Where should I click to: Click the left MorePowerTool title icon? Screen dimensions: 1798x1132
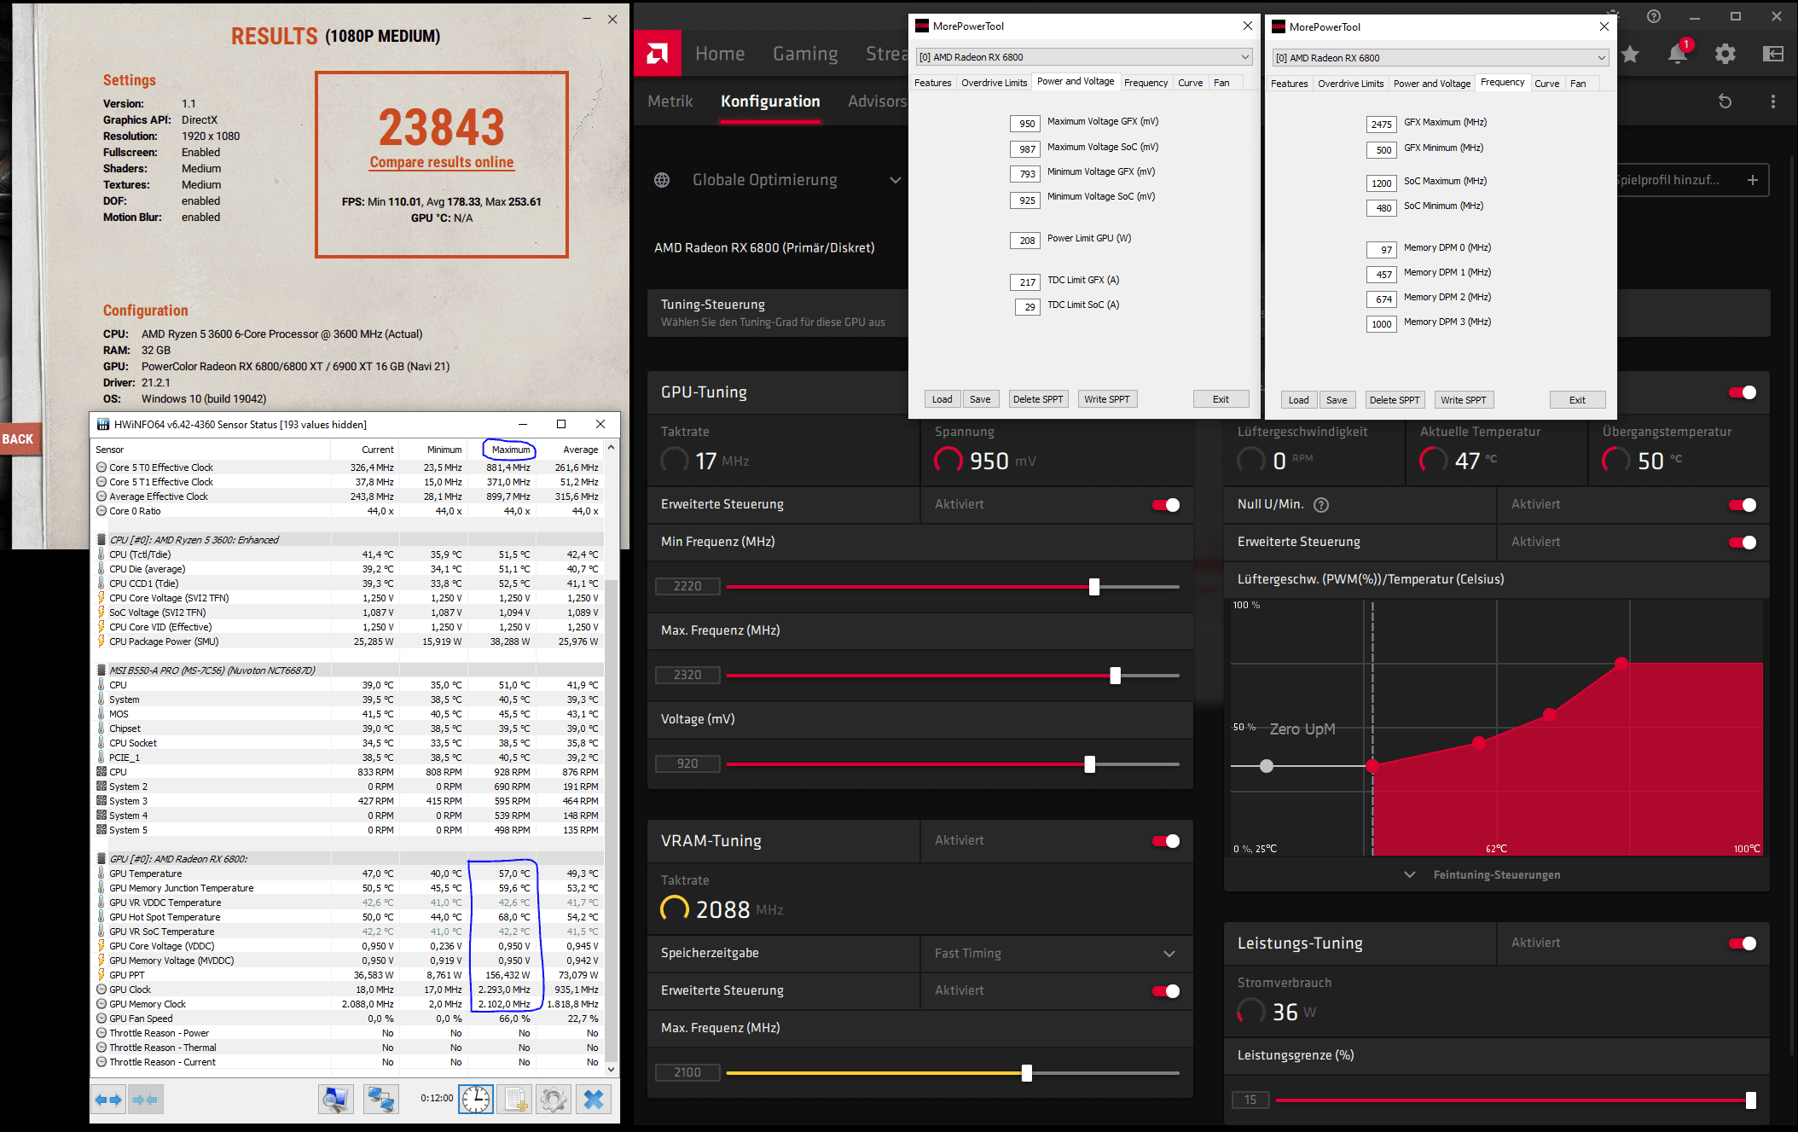[922, 26]
